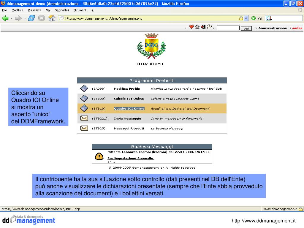Focus the Google search box
Image resolution: width=304 pixels, height=228 pixels.
pyautogui.click(x=287, y=18)
